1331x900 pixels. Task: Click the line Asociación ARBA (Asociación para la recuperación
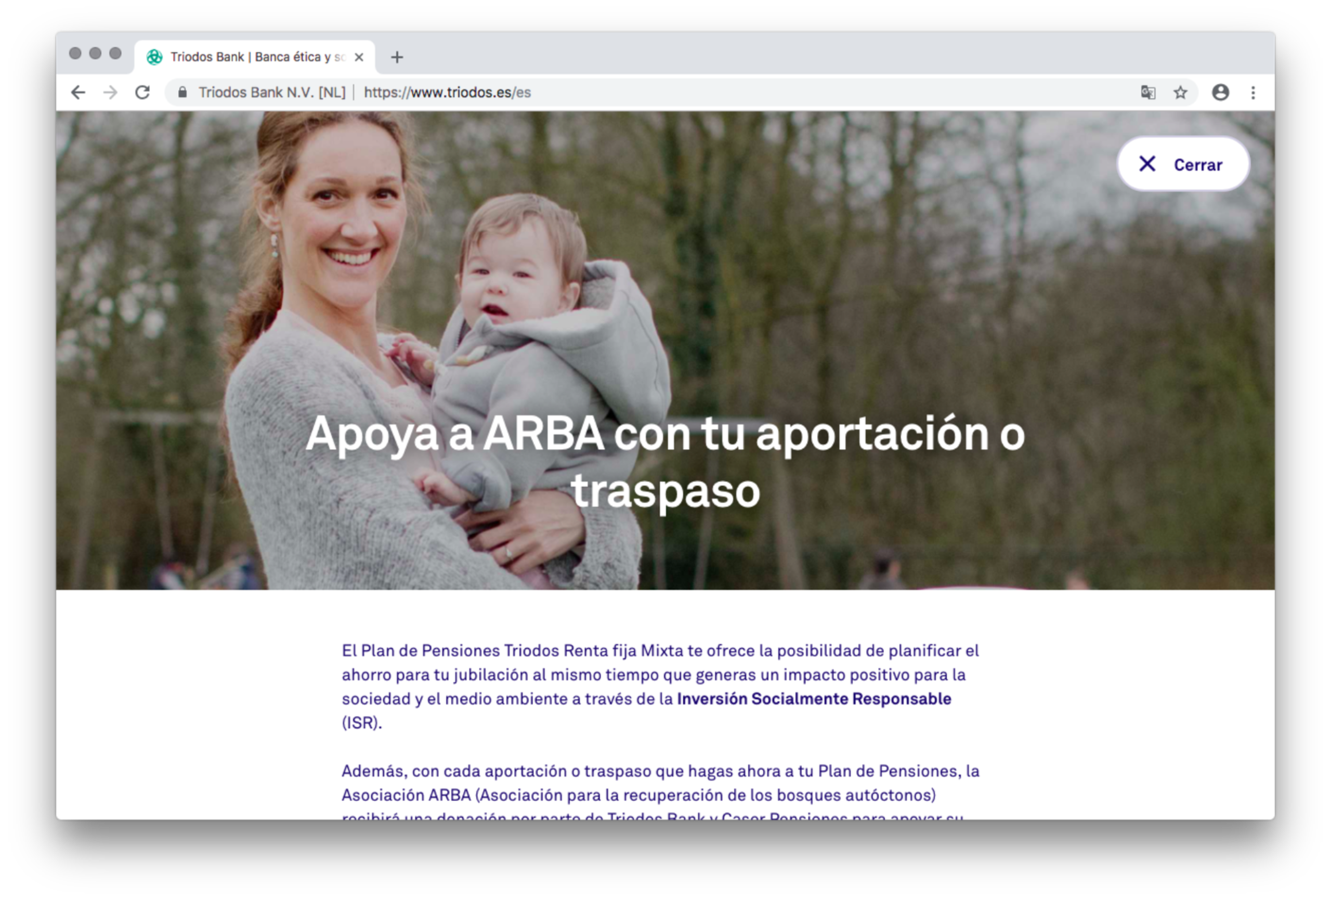click(638, 795)
